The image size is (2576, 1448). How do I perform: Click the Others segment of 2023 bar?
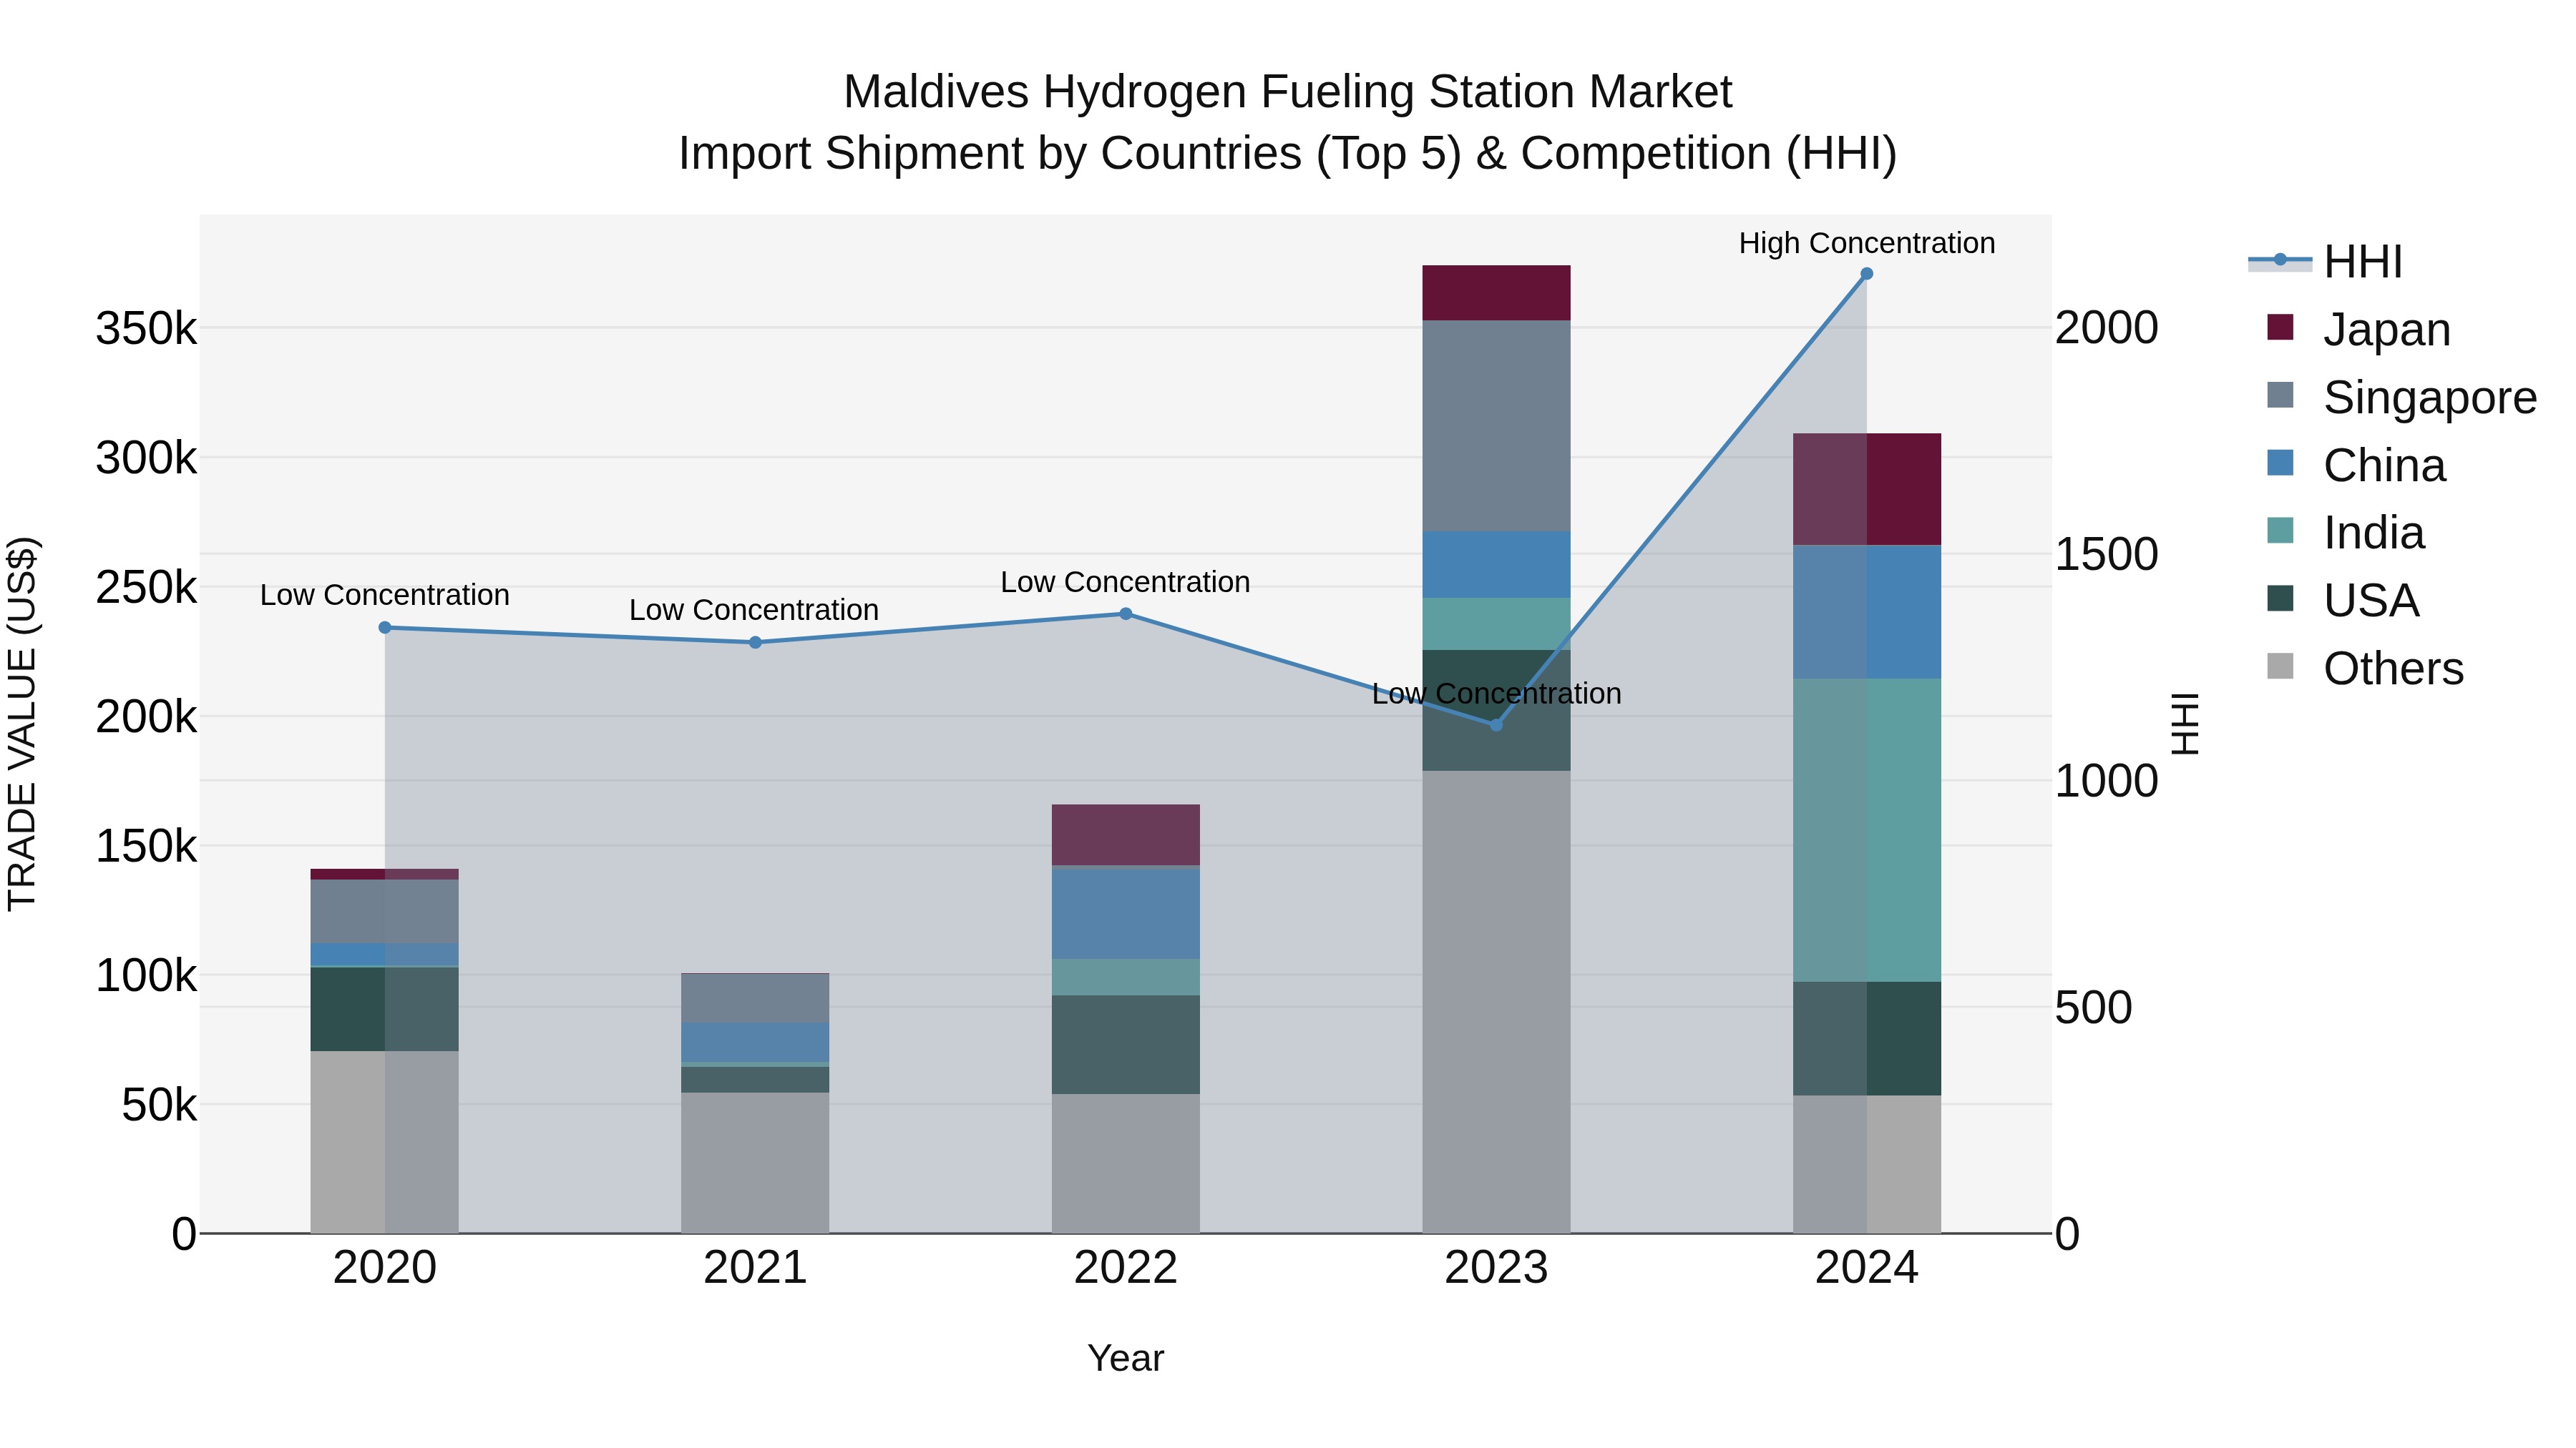pyautogui.click(x=1496, y=1001)
